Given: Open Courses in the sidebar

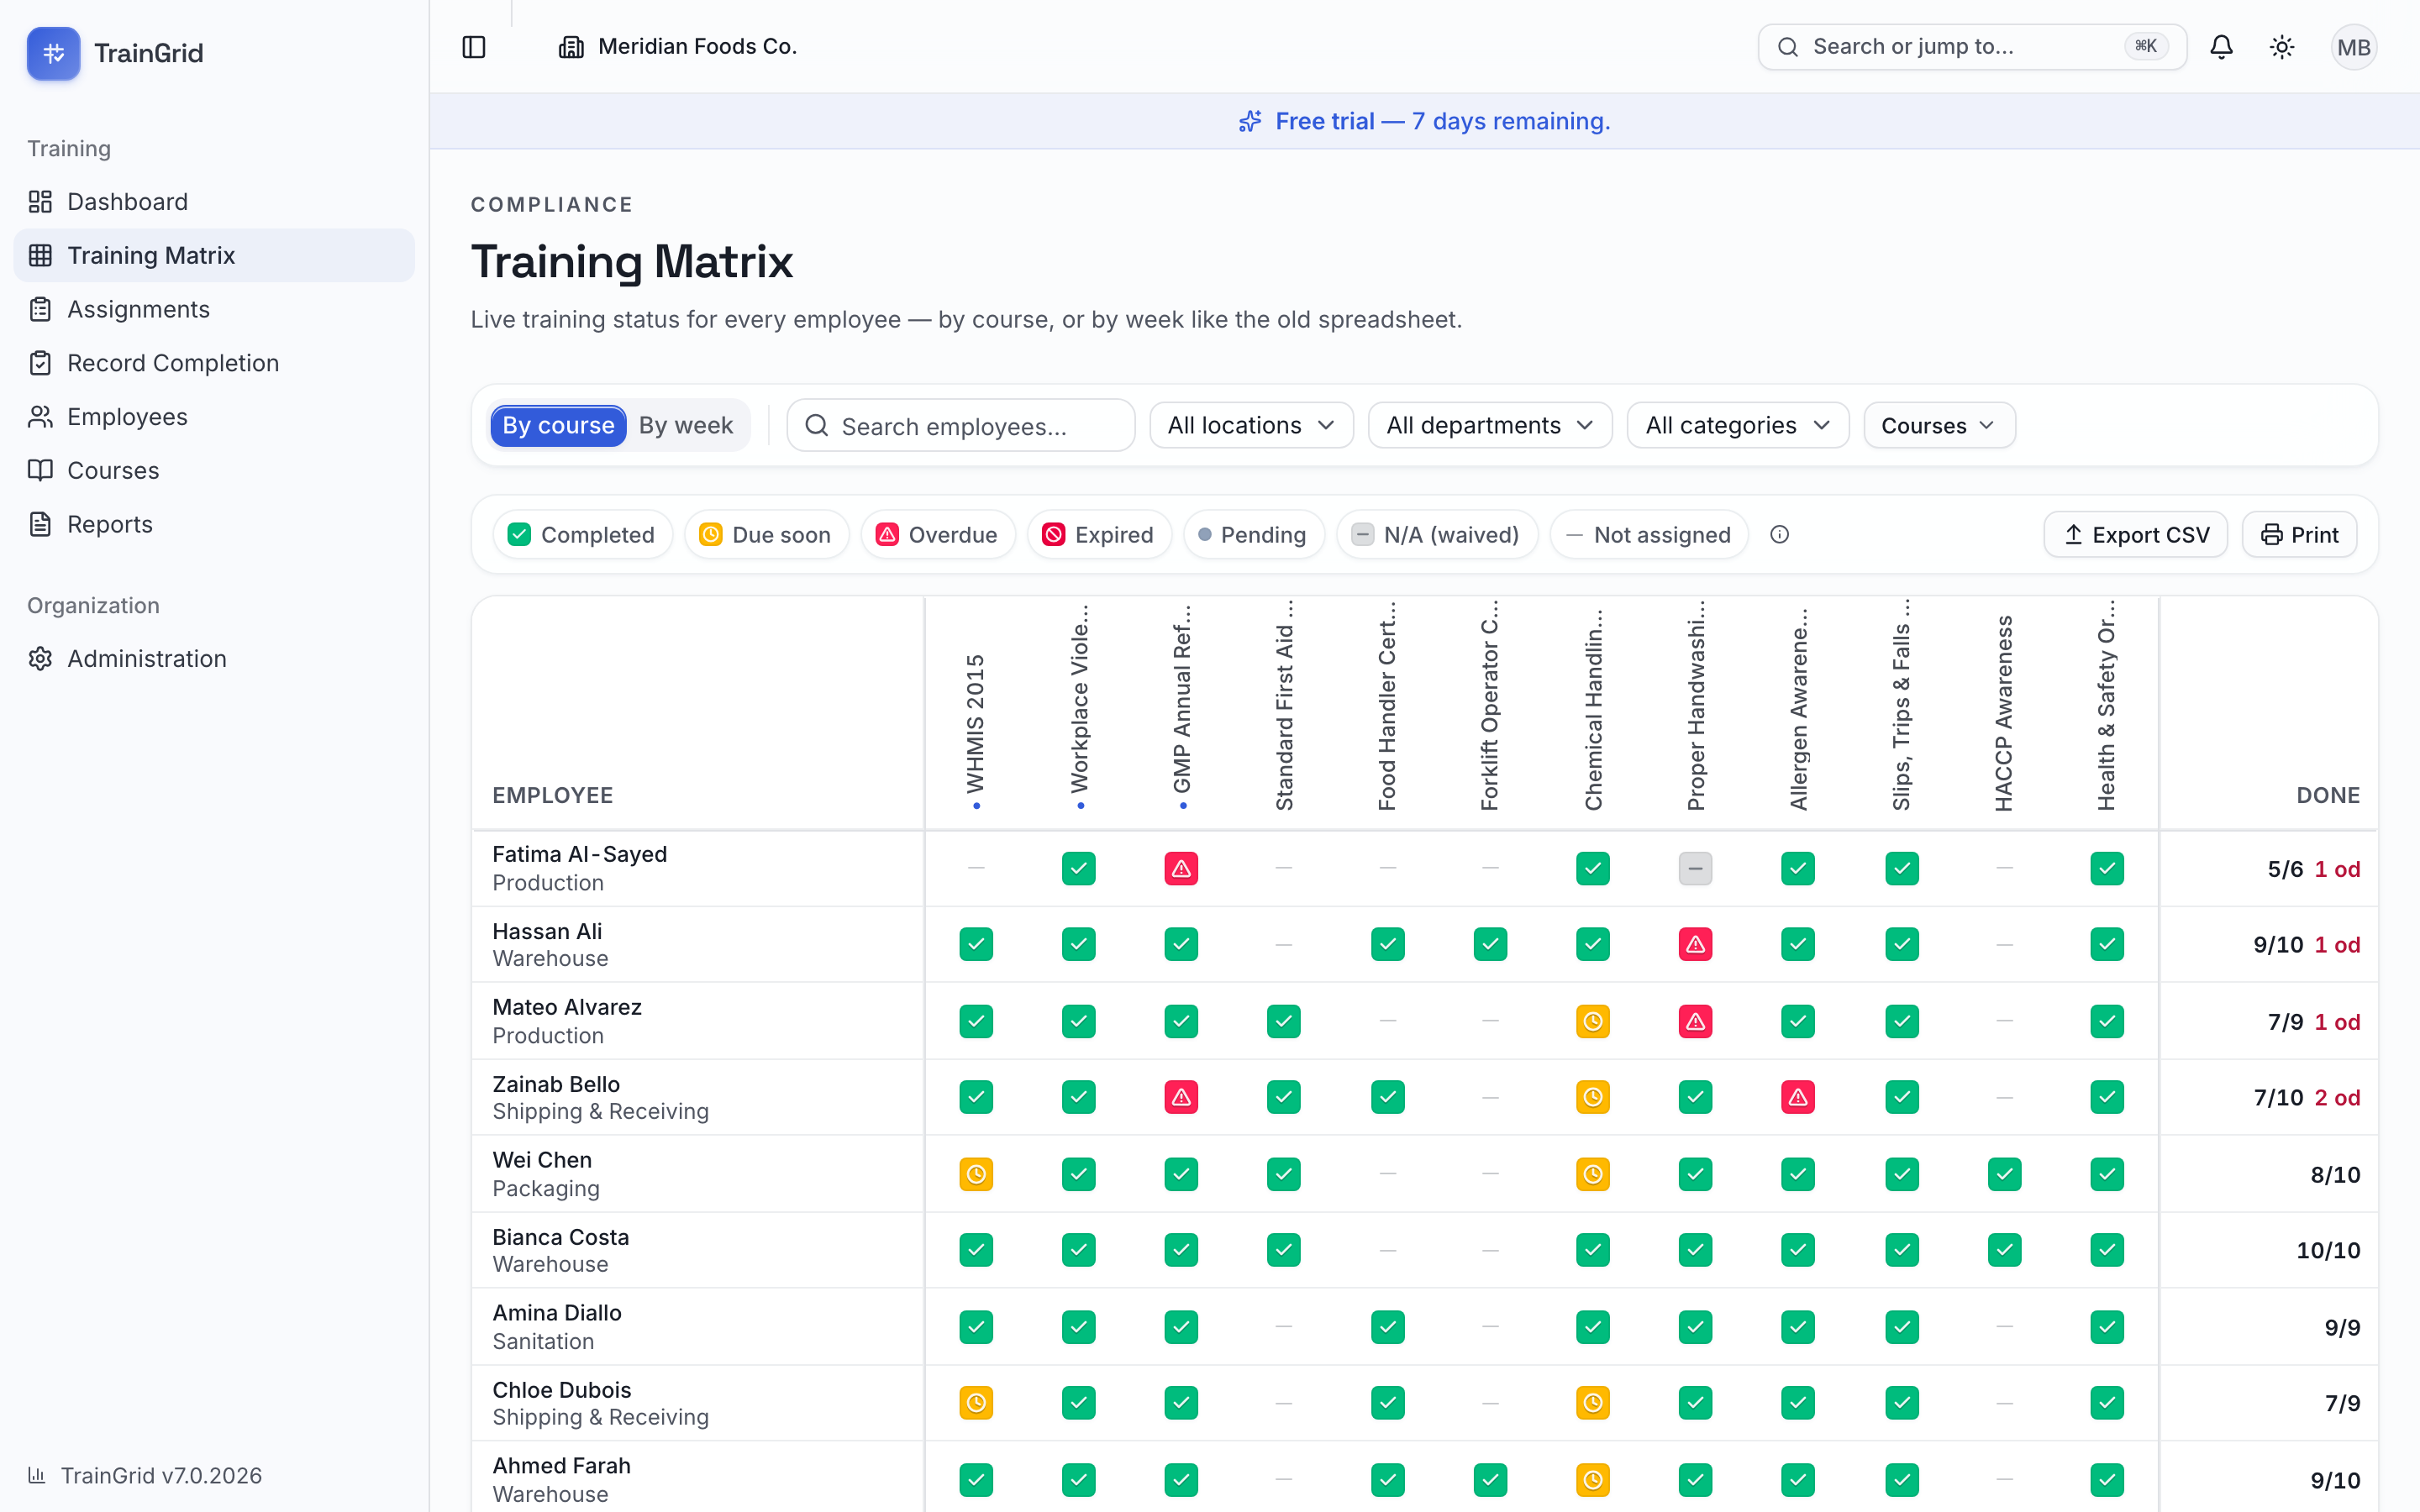Looking at the screenshot, I should pyautogui.click(x=214, y=470).
